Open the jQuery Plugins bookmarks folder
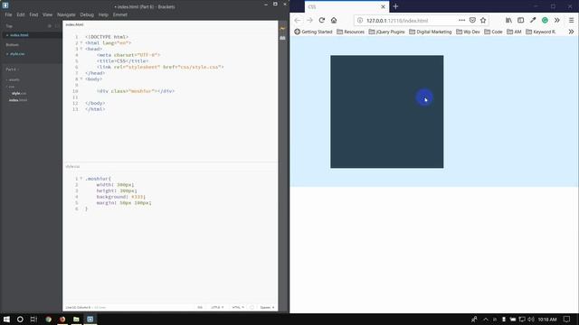 tap(386, 32)
